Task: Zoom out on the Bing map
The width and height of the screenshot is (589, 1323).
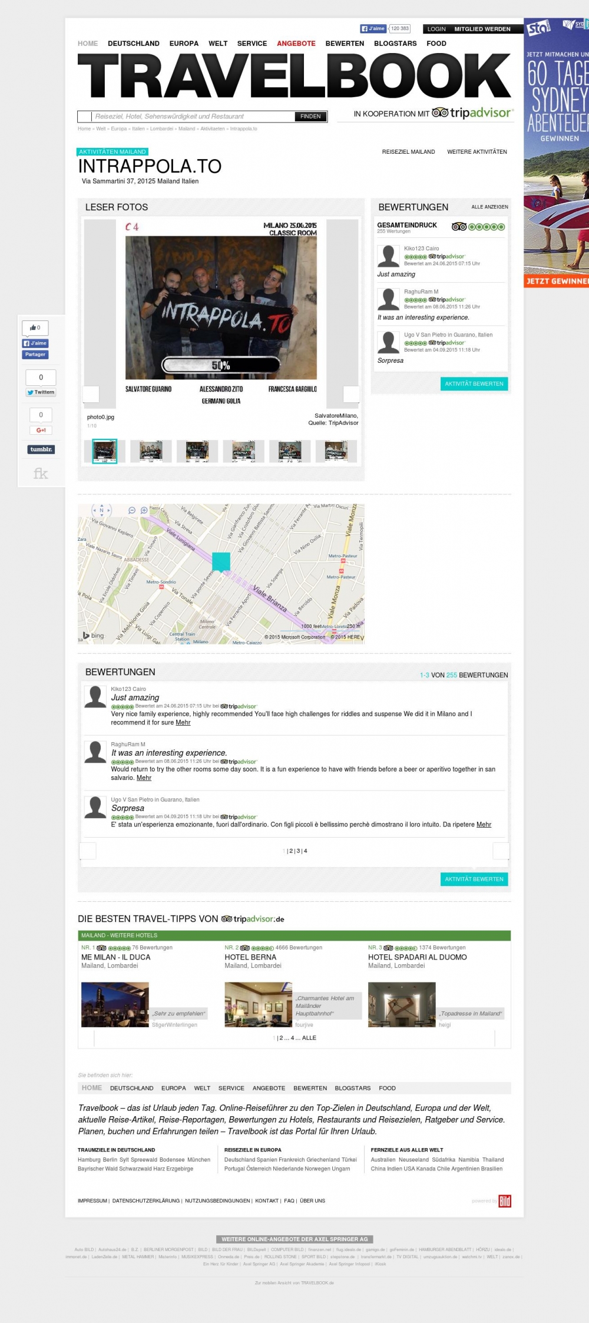Action: pyautogui.click(x=132, y=510)
